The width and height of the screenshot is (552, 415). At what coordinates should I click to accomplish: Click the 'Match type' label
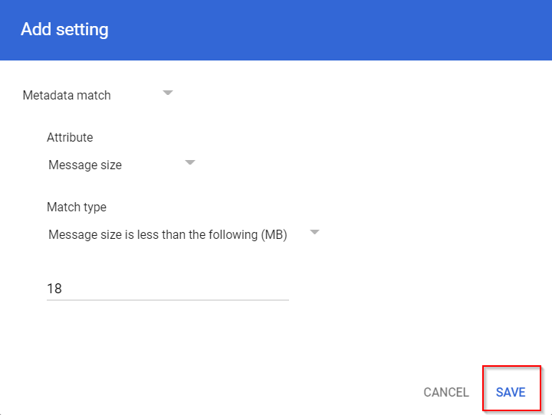coord(77,207)
